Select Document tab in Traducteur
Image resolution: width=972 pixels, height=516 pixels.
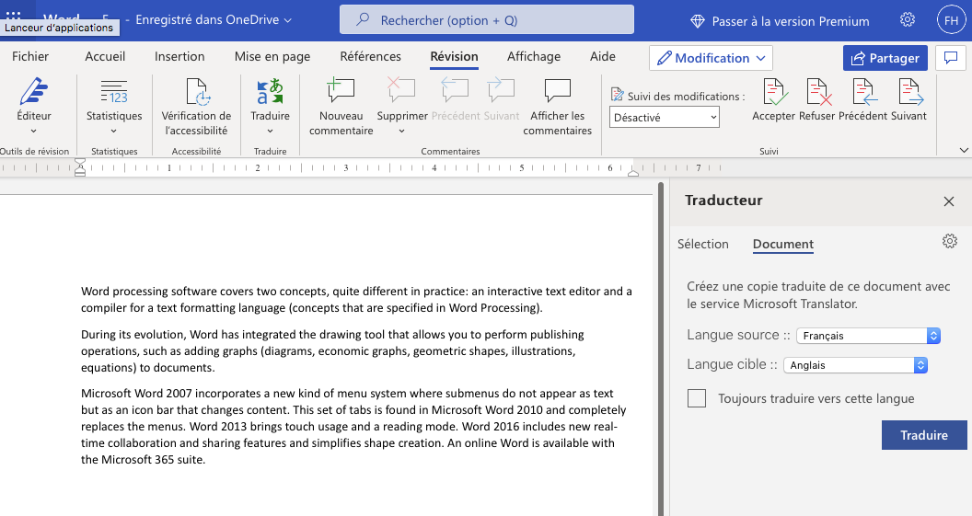783,244
